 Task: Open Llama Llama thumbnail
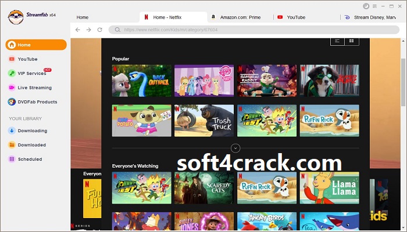[330, 188]
